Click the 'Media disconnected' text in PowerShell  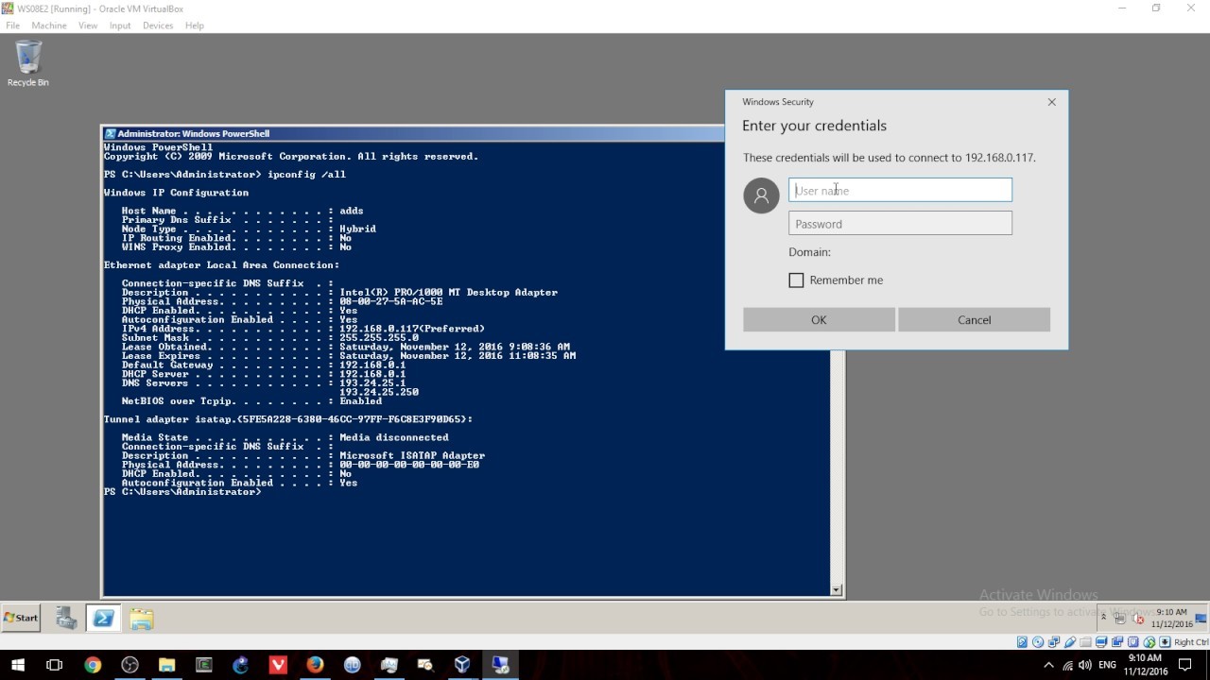click(394, 437)
